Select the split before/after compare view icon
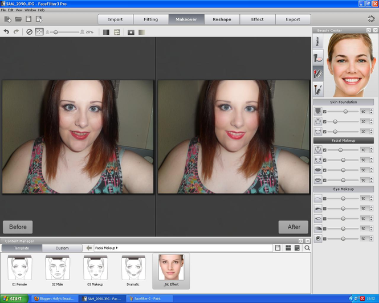379x303 pixels. point(106,32)
